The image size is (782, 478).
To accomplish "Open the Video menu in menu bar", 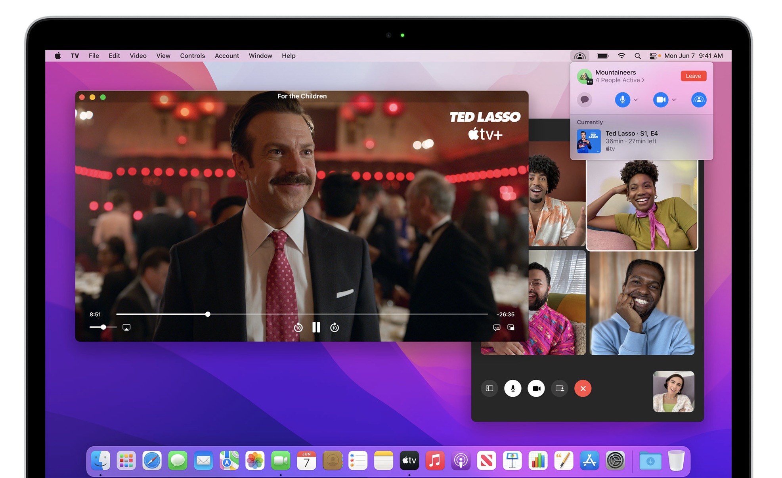I will pyautogui.click(x=139, y=55).
